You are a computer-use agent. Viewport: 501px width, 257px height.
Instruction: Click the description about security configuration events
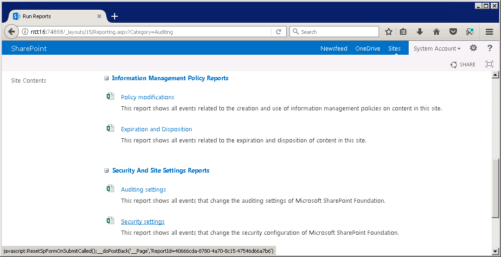(x=260, y=233)
